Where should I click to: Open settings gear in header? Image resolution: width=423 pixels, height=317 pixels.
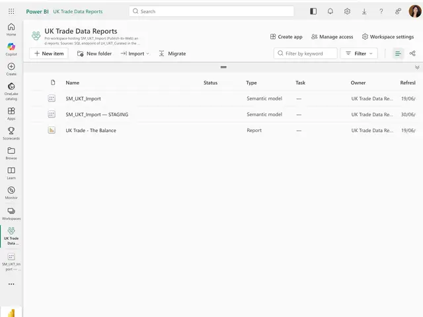[347, 11]
